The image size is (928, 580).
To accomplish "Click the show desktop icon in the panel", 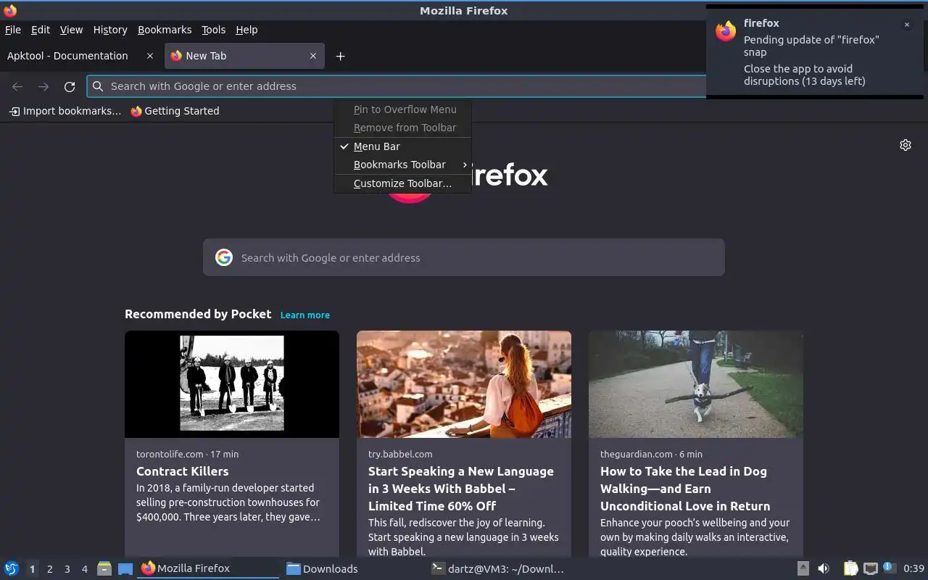I will click(x=125, y=568).
